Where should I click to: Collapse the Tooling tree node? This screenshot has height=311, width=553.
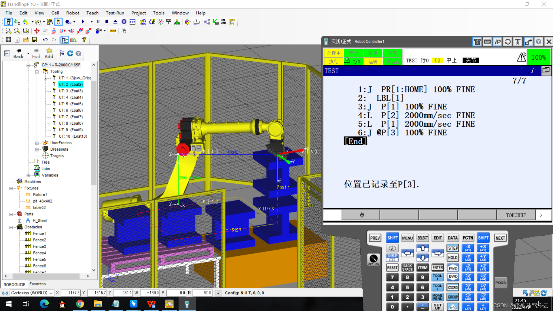(x=37, y=72)
